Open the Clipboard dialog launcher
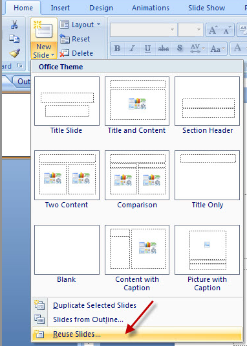 20,65
